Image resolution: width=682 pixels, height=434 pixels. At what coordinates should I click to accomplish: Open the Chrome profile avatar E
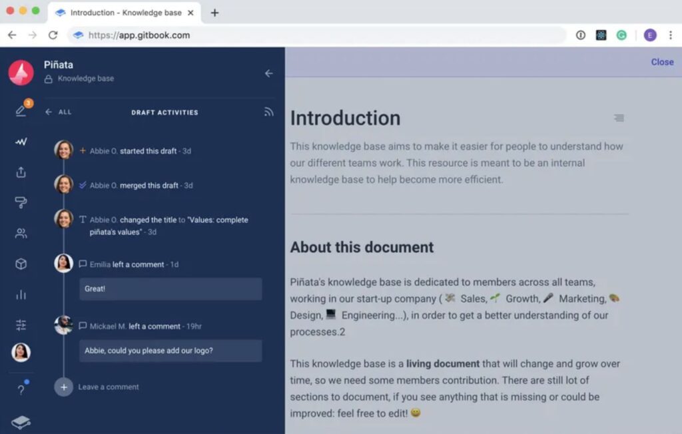650,35
